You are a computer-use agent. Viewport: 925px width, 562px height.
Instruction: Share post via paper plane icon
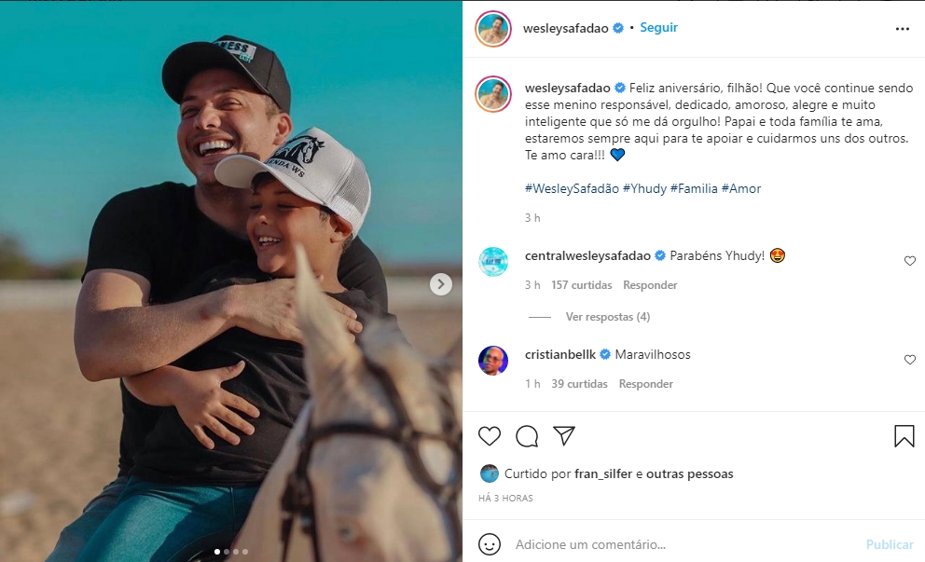[x=563, y=436]
